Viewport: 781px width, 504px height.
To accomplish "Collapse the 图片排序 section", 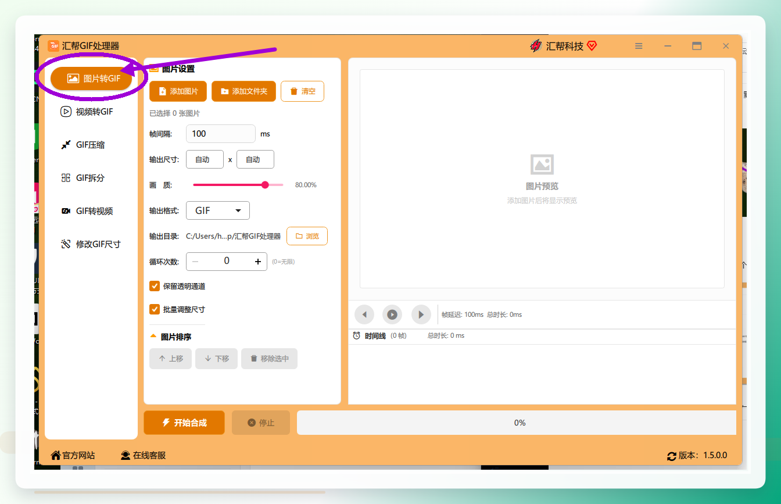I will click(153, 337).
